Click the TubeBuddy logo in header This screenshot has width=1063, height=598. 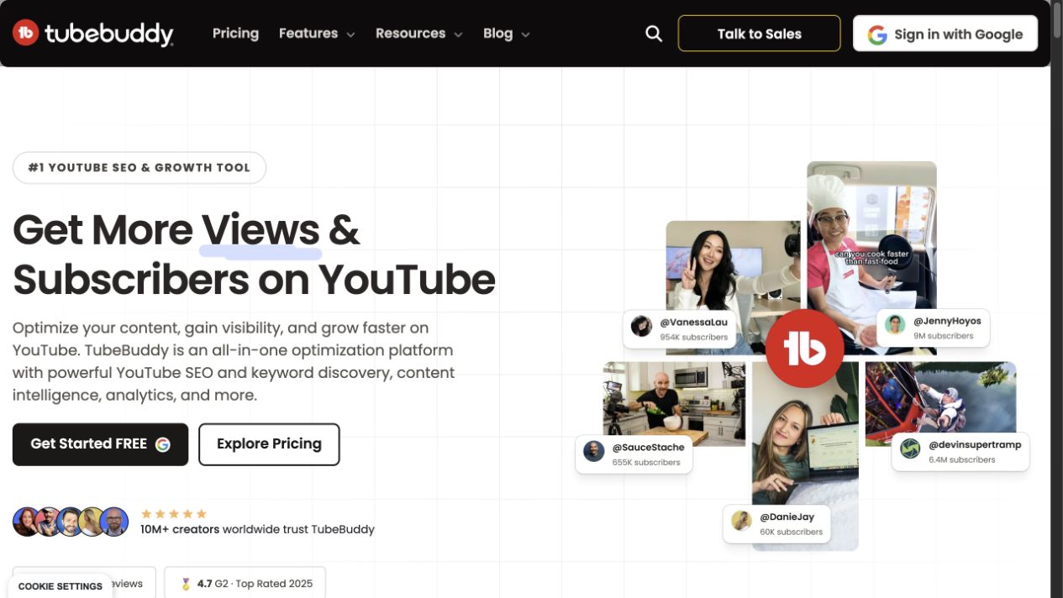tap(92, 34)
